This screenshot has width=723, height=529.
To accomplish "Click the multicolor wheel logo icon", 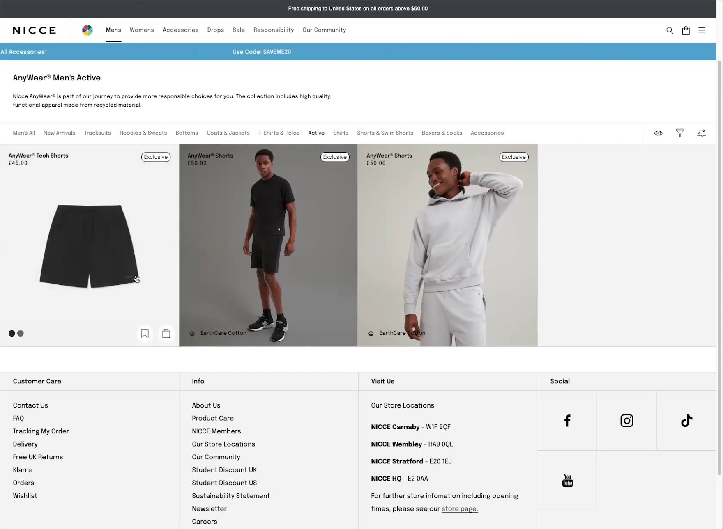I will 87,30.
